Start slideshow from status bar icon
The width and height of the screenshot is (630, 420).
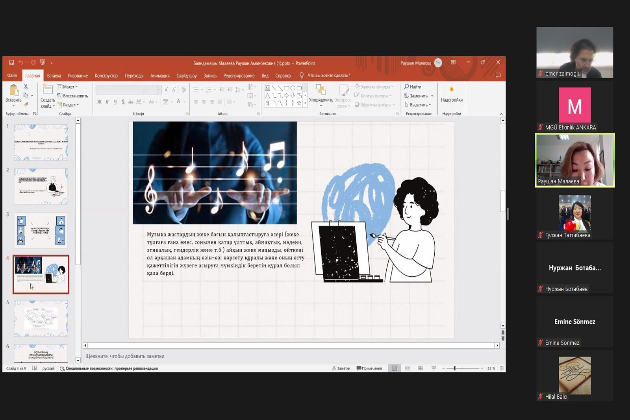click(x=434, y=368)
